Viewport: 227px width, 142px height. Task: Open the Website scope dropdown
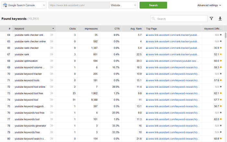124,5
